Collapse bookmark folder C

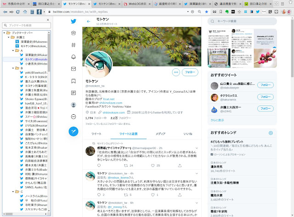(13, 192)
